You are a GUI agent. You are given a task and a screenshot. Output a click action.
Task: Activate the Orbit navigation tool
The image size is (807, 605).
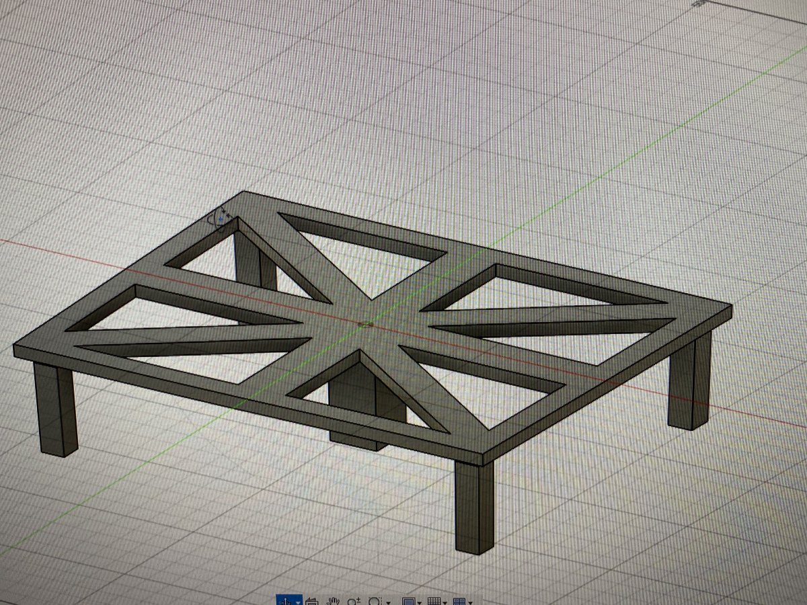tap(285, 600)
